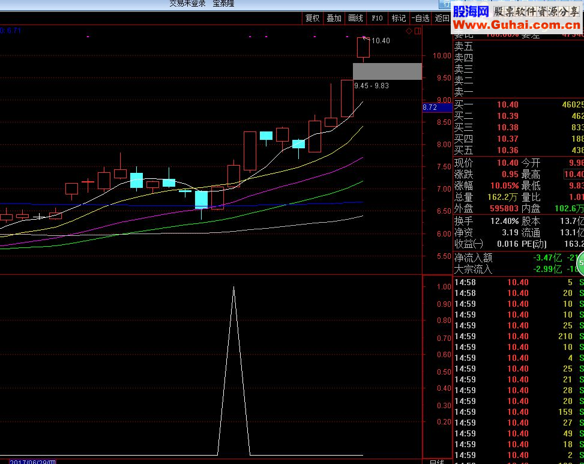
Task: Click the 买二 price 10.39
Action: [508, 116]
